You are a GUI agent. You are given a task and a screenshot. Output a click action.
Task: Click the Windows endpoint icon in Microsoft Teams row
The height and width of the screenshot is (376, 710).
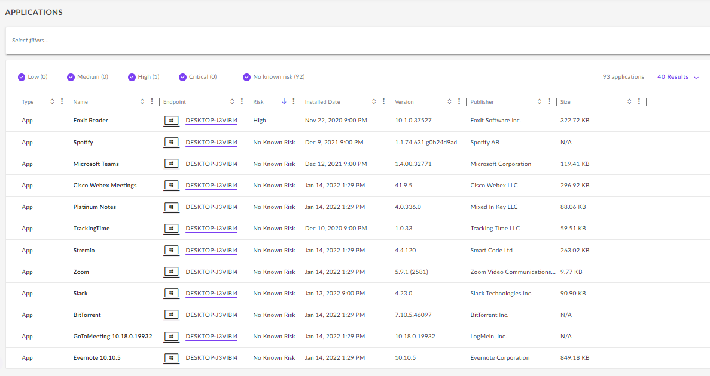pyautogui.click(x=171, y=164)
